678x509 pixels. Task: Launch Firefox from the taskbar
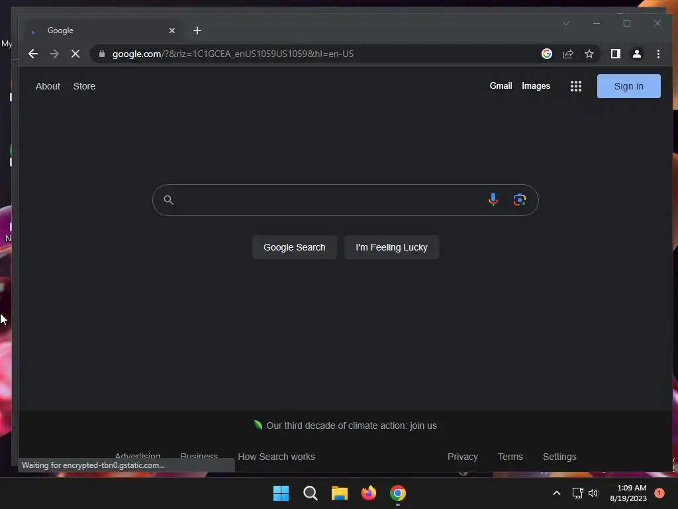pos(368,493)
